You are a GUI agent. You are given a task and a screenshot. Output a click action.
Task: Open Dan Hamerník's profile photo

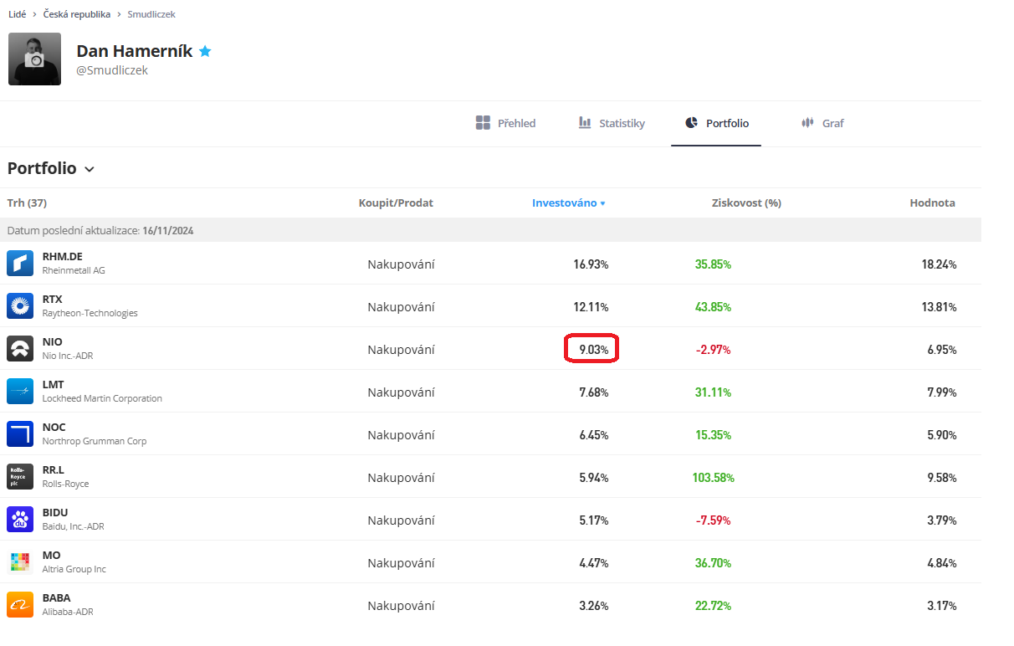coord(34,59)
